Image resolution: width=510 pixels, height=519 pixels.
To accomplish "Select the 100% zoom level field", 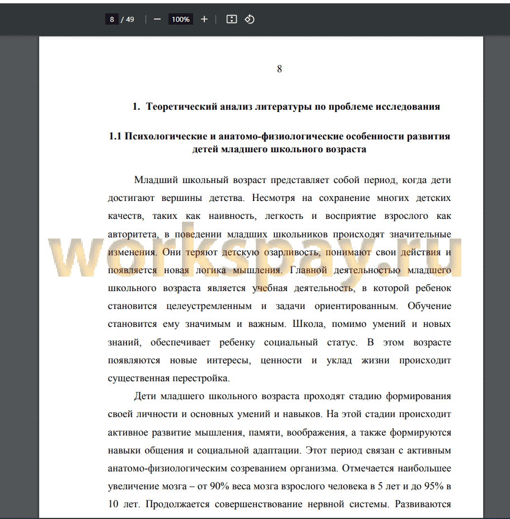I will click(x=181, y=19).
